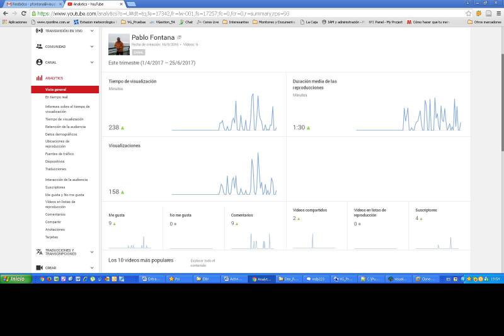
Task: Open Compartir sidebar report
Action: [53, 222]
